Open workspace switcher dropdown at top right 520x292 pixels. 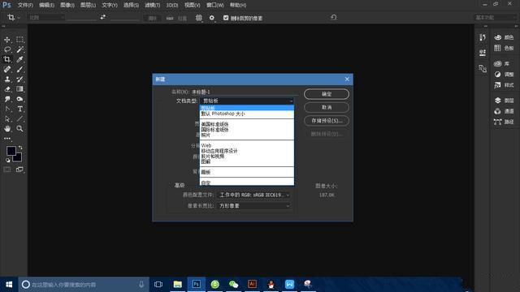tap(495, 18)
